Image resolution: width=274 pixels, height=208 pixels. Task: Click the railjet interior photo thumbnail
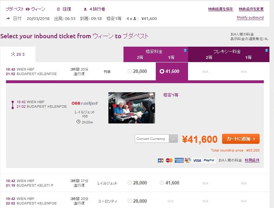click(132, 108)
